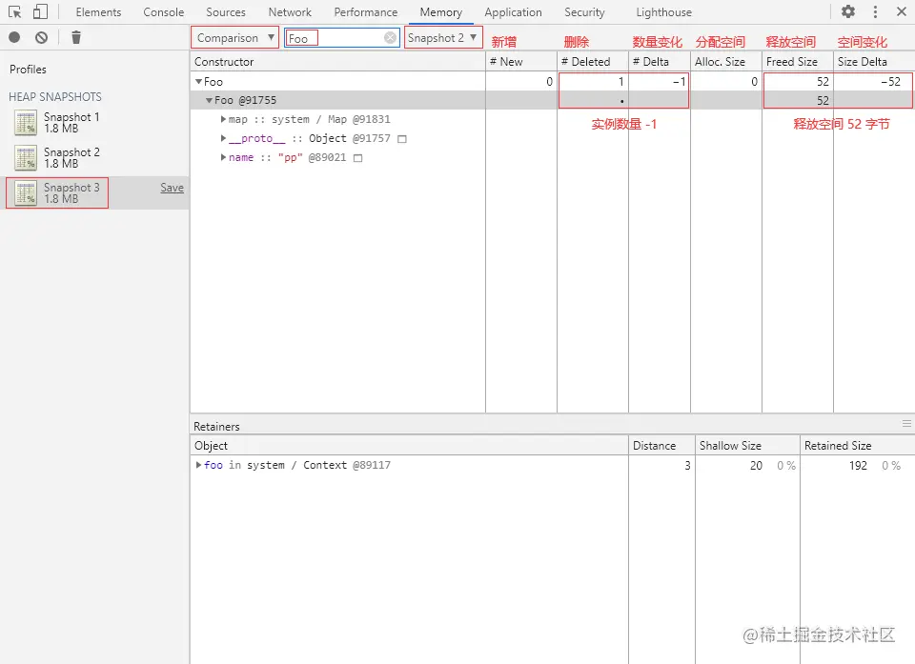Collapse the Foo constructor row
915x664 pixels.
(x=198, y=82)
